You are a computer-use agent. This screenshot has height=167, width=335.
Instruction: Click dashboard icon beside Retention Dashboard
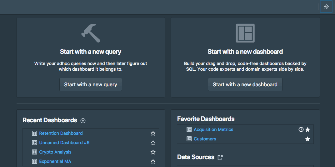34,133
